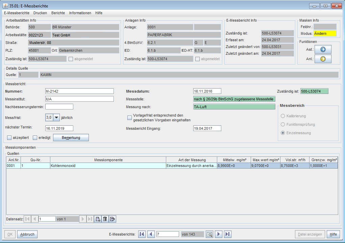This screenshot has width=345, height=243.
Task: Go to next E-Messbericht record
Action: (x=219, y=234)
